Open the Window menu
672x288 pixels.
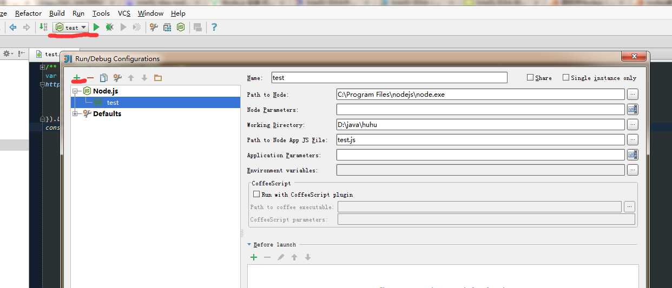150,13
